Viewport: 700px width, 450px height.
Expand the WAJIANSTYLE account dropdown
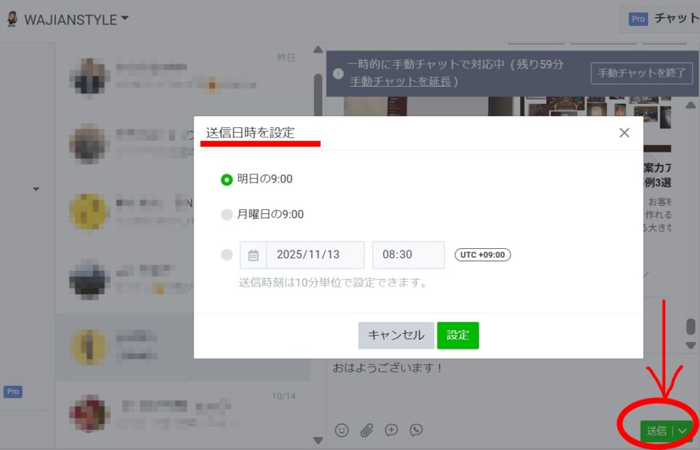point(124,18)
